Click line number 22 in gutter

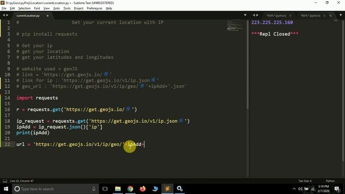point(7,144)
